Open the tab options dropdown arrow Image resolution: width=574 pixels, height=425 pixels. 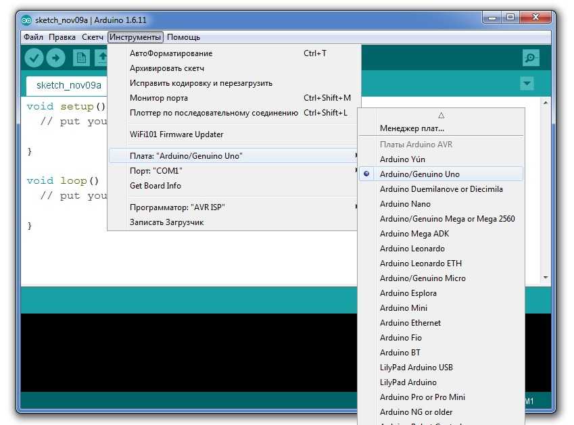(527, 84)
